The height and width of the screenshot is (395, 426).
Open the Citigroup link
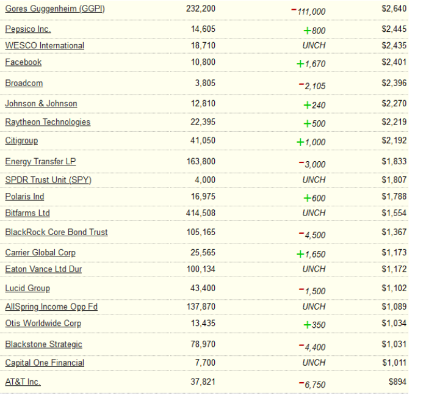click(x=21, y=140)
